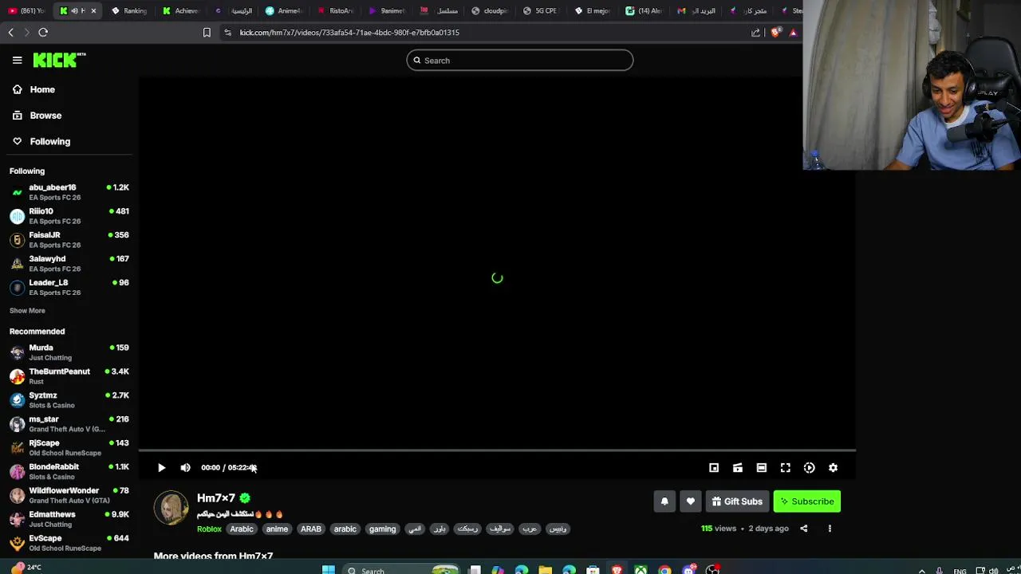Open the Hm7x7 channel name link

216,498
